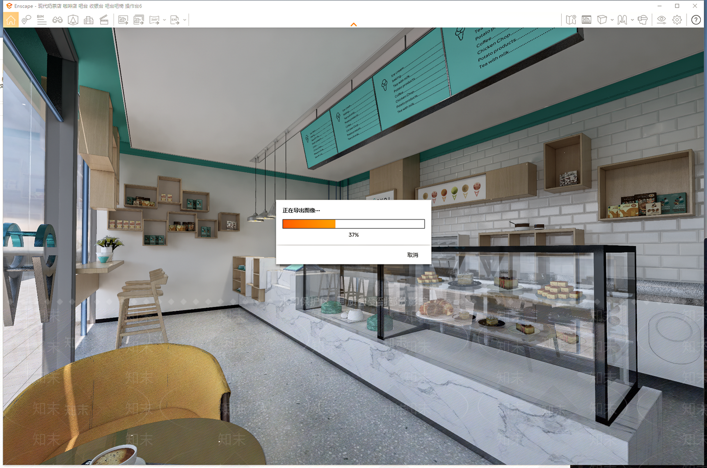Export a 360° mono panorama
707x468 pixels.
154,20
